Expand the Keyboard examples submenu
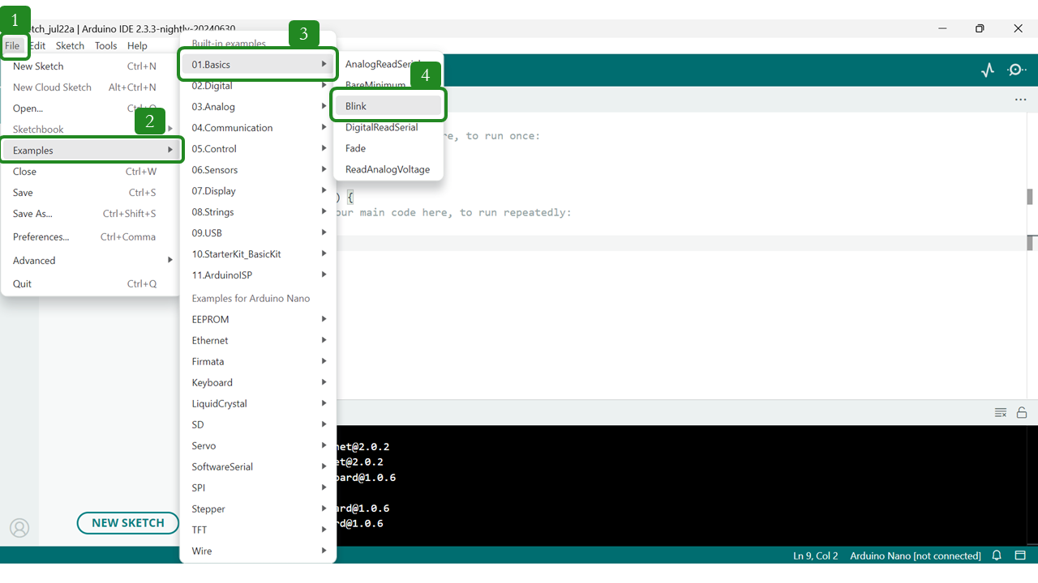The image size is (1038, 583). tap(258, 383)
